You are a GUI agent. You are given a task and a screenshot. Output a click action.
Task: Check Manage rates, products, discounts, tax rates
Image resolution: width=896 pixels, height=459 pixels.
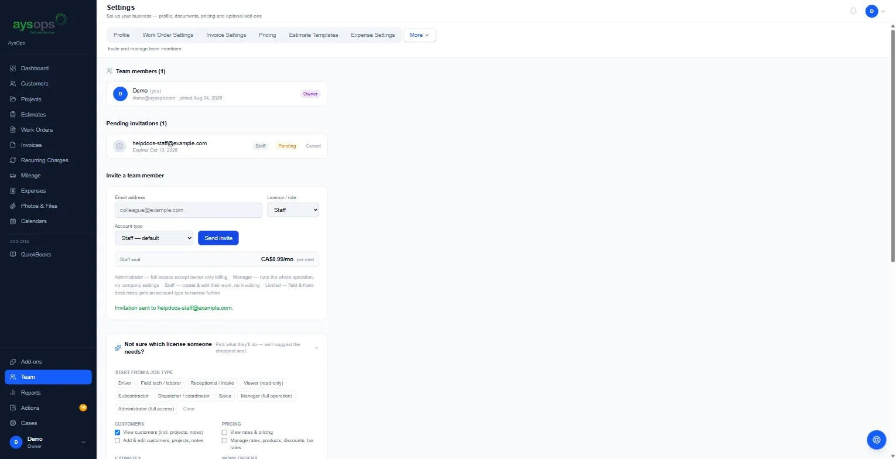[x=224, y=441]
